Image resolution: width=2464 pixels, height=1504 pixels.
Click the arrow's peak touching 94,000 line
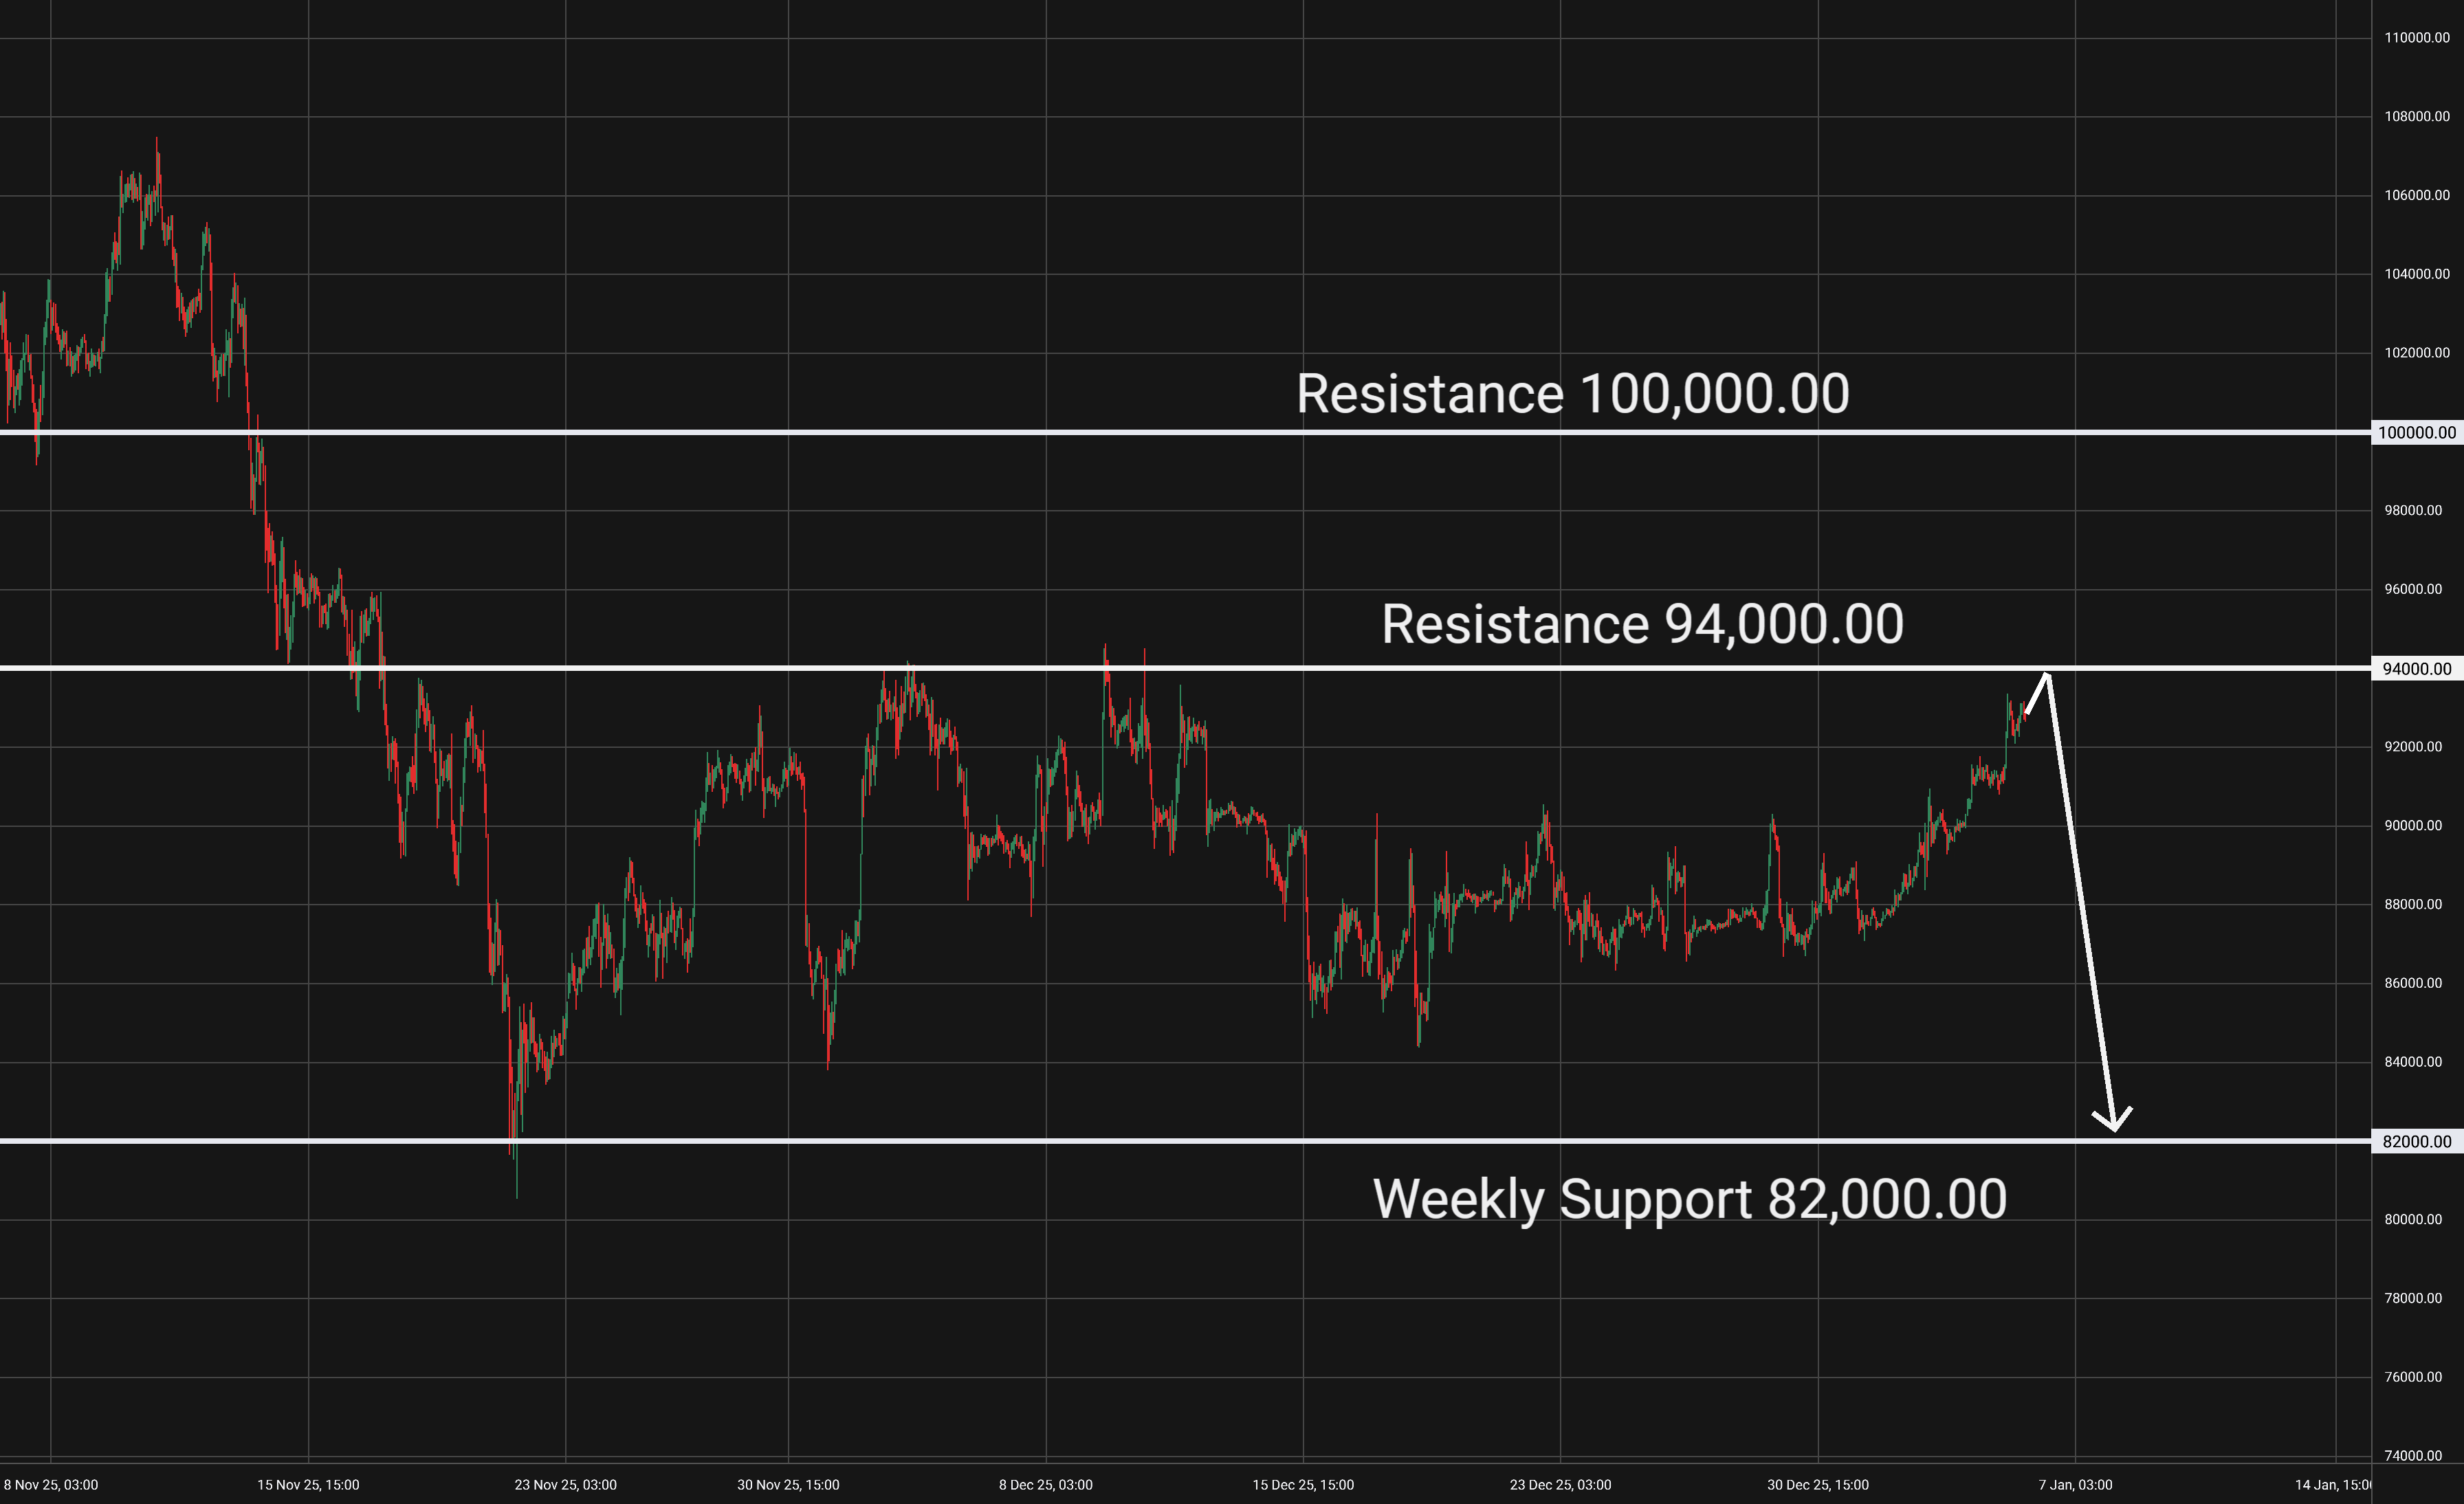click(2047, 676)
